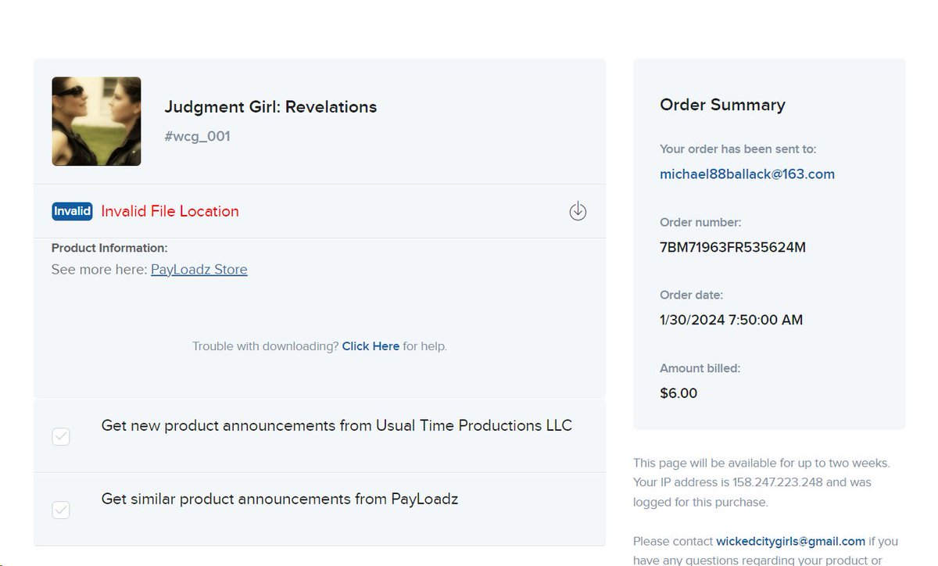
Task: Toggle similar PayLoadz product announcements checkbox
Action: (x=61, y=510)
